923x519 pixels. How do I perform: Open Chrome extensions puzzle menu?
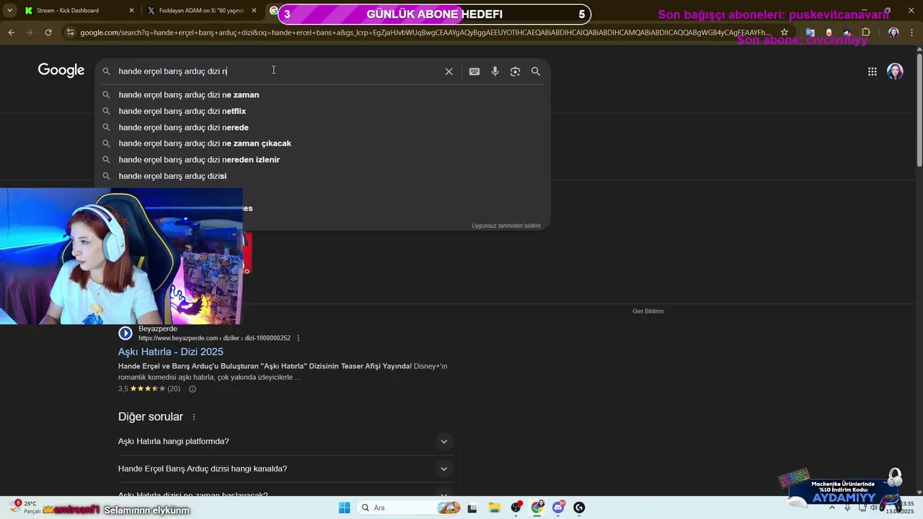[866, 32]
